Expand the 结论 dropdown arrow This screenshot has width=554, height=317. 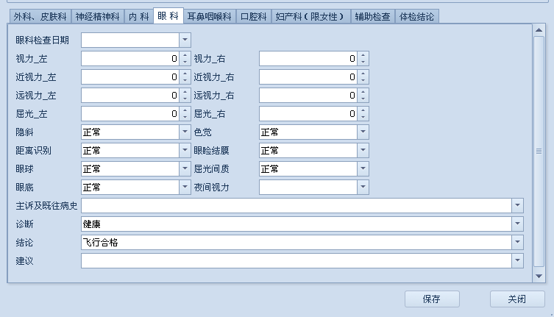click(517, 242)
